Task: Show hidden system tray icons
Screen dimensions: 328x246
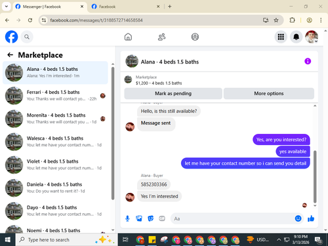Action: [279, 240]
